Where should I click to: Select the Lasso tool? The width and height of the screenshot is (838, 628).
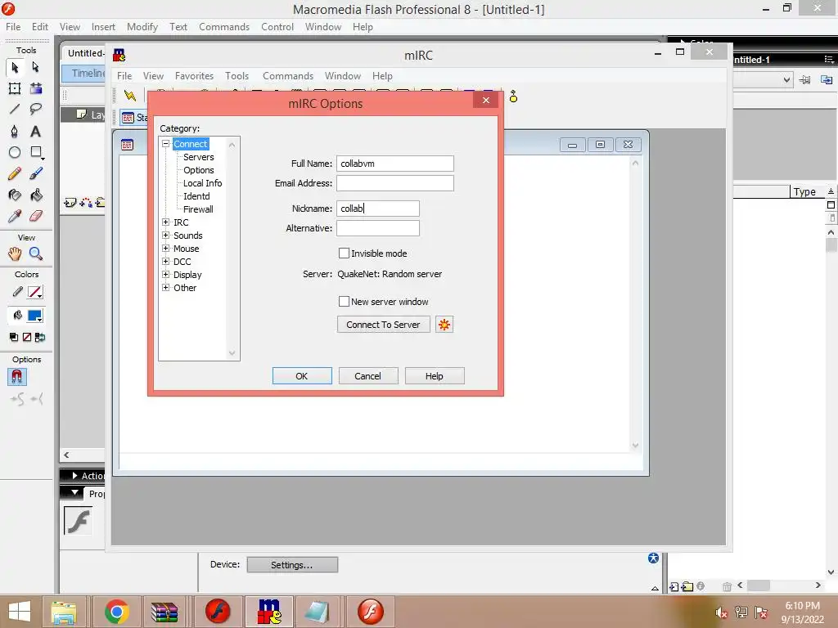[x=36, y=110]
